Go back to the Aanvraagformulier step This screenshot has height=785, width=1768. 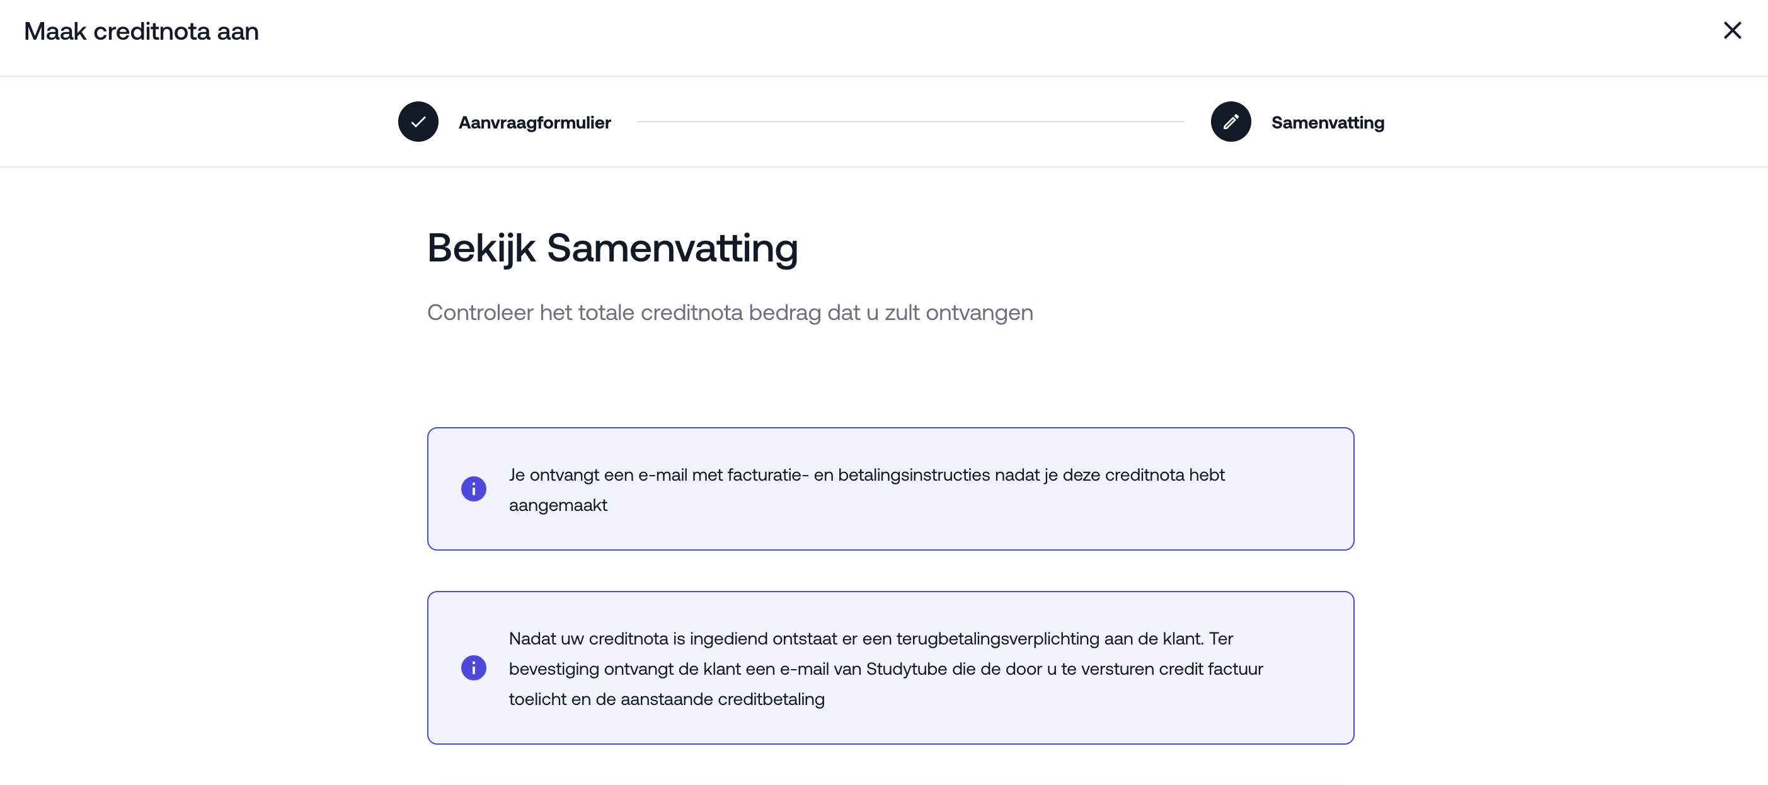point(534,122)
